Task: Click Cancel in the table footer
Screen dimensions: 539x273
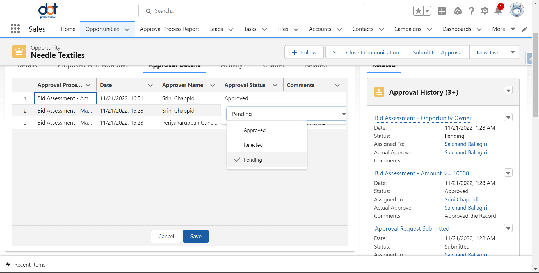Action: point(166,236)
